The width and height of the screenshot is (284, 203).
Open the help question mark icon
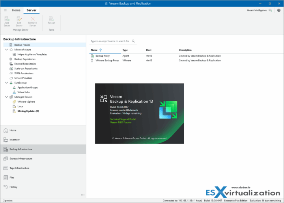tap(279, 10)
